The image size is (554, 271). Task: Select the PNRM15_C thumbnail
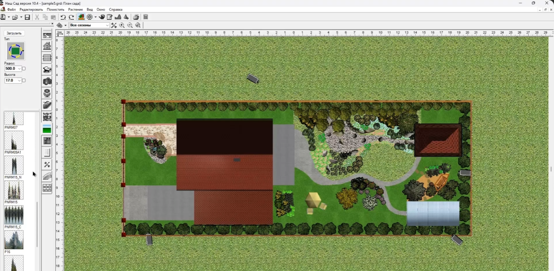14,215
